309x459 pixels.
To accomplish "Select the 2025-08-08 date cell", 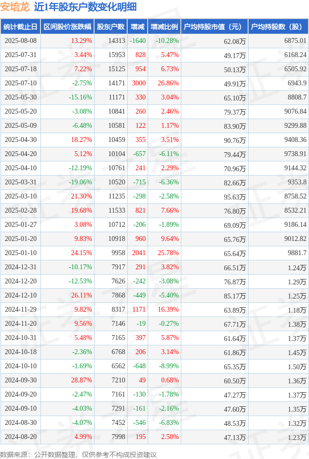I will coord(21,40).
